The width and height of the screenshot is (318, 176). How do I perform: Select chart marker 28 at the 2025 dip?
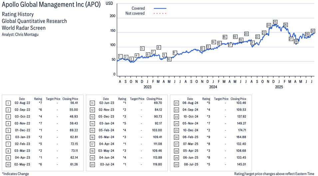coord(296,41)
